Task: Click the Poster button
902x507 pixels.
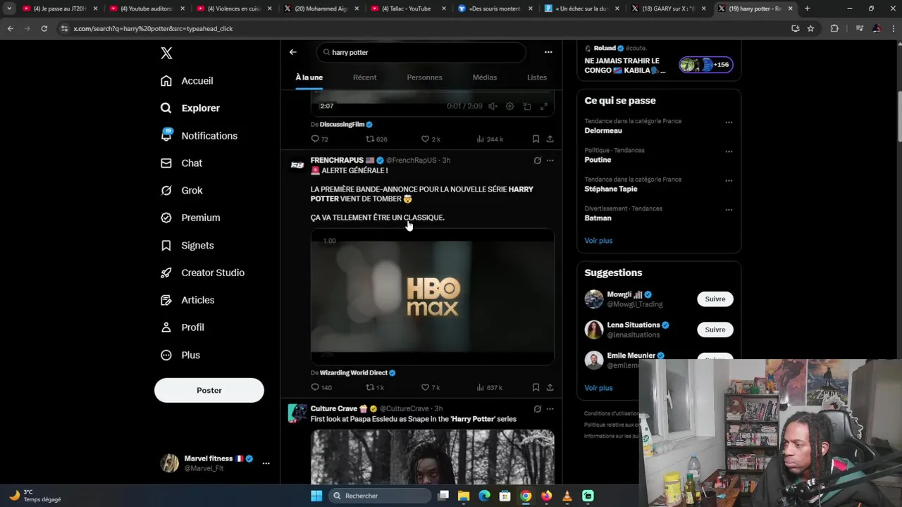Action: point(209,390)
